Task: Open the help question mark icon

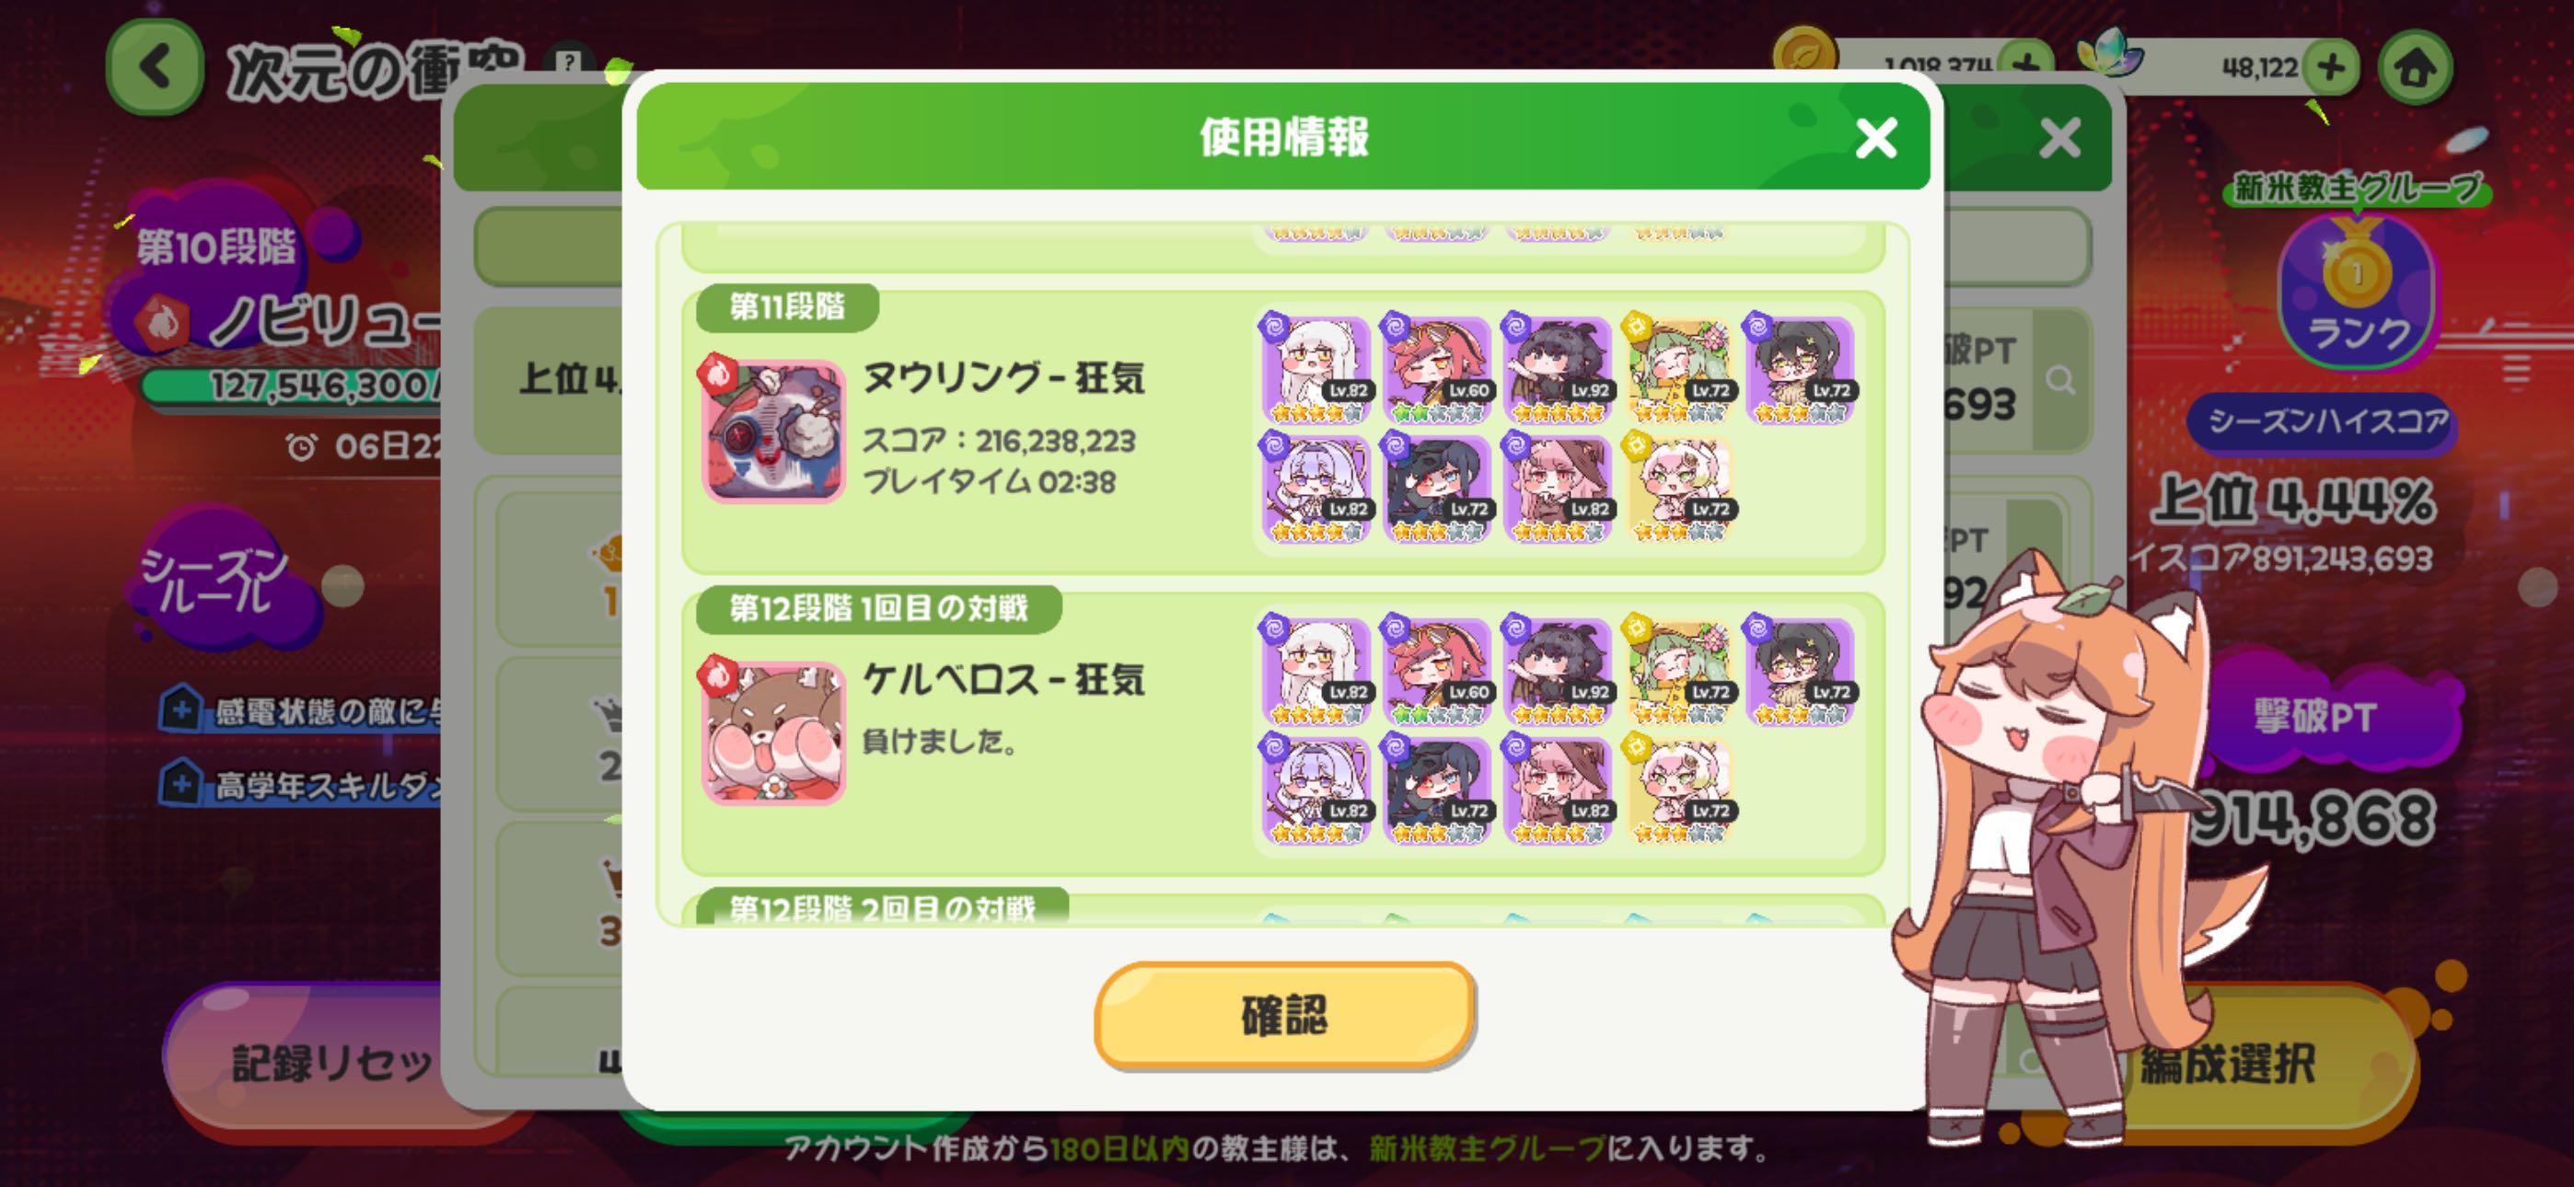Action: pyautogui.click(x=568, y=63)
